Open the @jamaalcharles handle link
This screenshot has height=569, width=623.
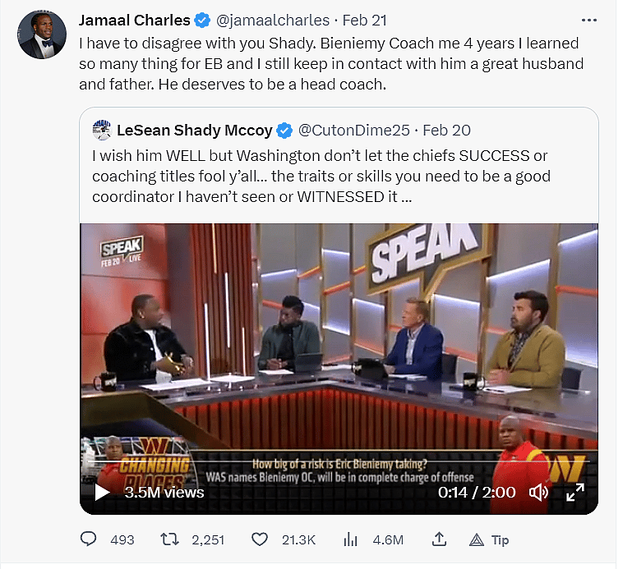coord(274,20)
